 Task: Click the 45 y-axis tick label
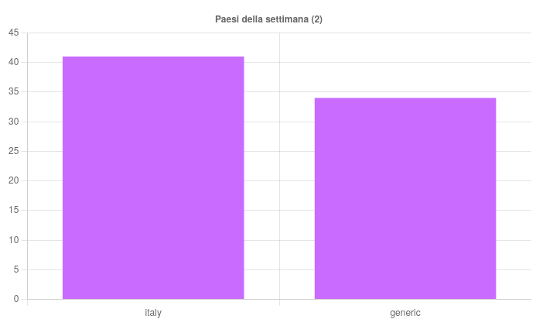[x=14, y=33]
